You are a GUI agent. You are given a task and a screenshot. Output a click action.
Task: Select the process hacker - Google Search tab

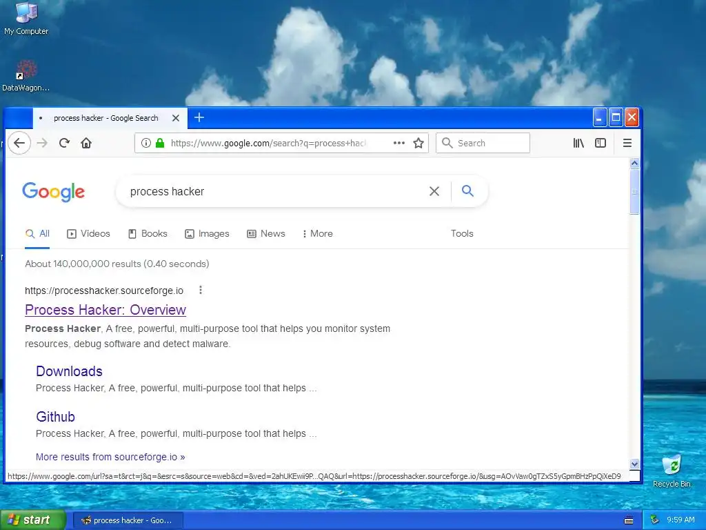coord(105,118)
